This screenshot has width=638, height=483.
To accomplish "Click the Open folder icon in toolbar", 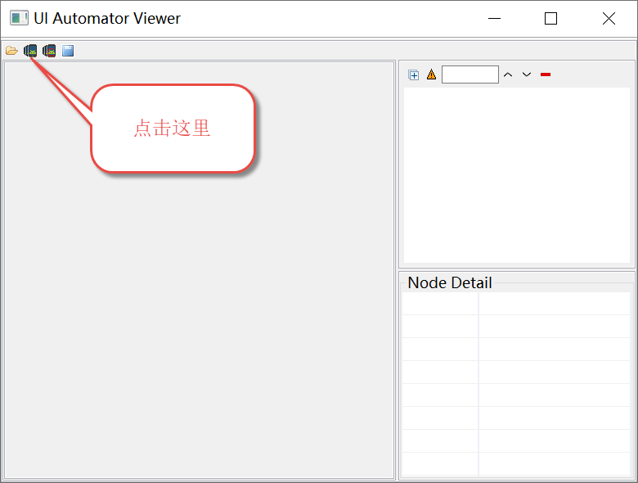I will pyautogui.click(x=11, y=51).
